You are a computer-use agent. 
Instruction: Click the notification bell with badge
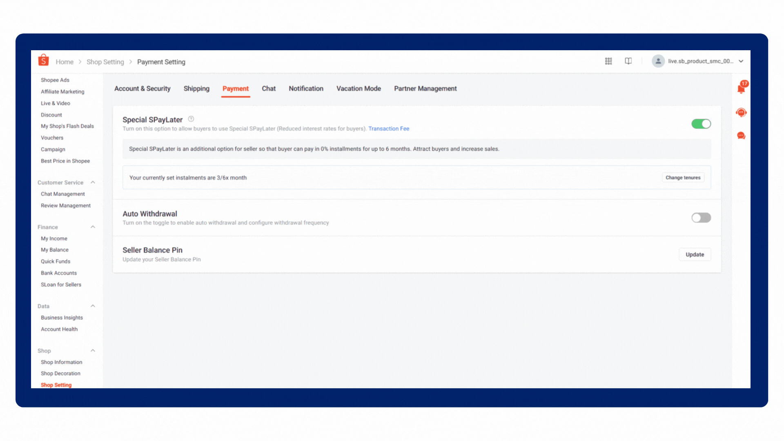point(741,88)
